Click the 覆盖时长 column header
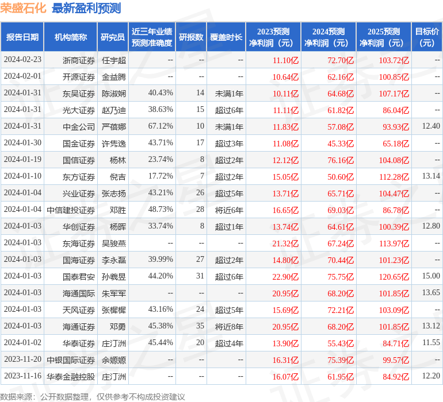 [226, 37]
